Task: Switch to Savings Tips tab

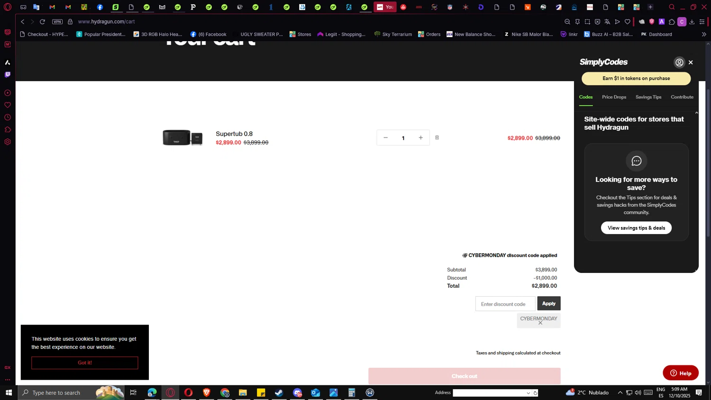Action: (648, 97)
